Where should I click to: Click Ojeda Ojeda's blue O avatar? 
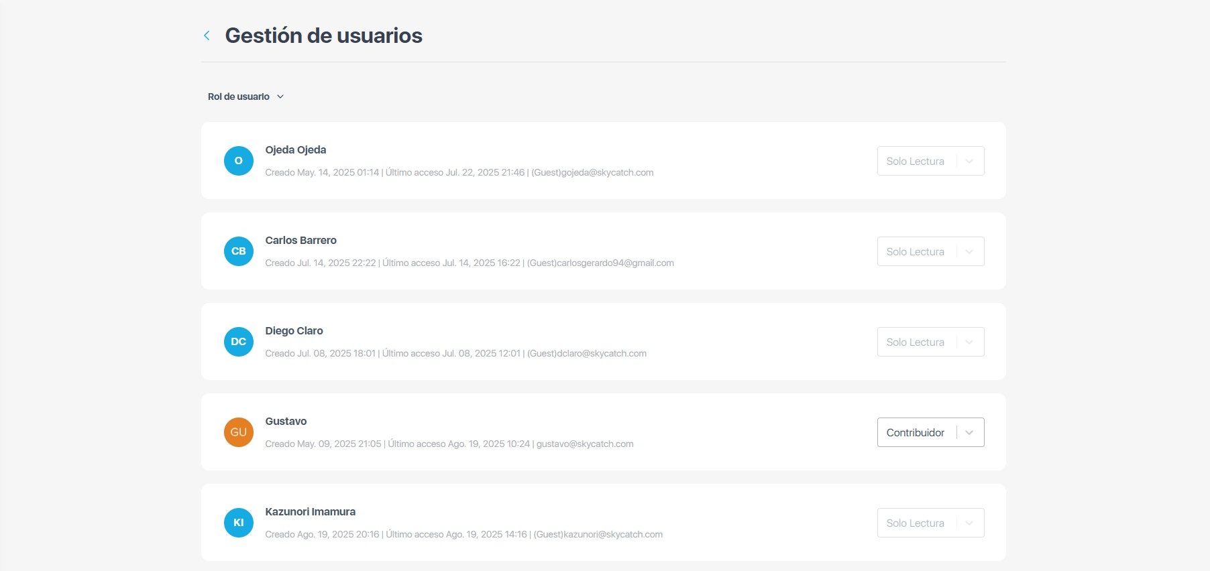coord(238,161)
